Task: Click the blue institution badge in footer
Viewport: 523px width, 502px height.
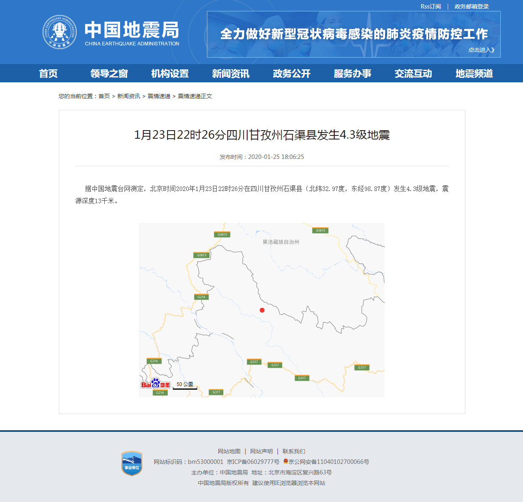Action: tap(132, 463)
